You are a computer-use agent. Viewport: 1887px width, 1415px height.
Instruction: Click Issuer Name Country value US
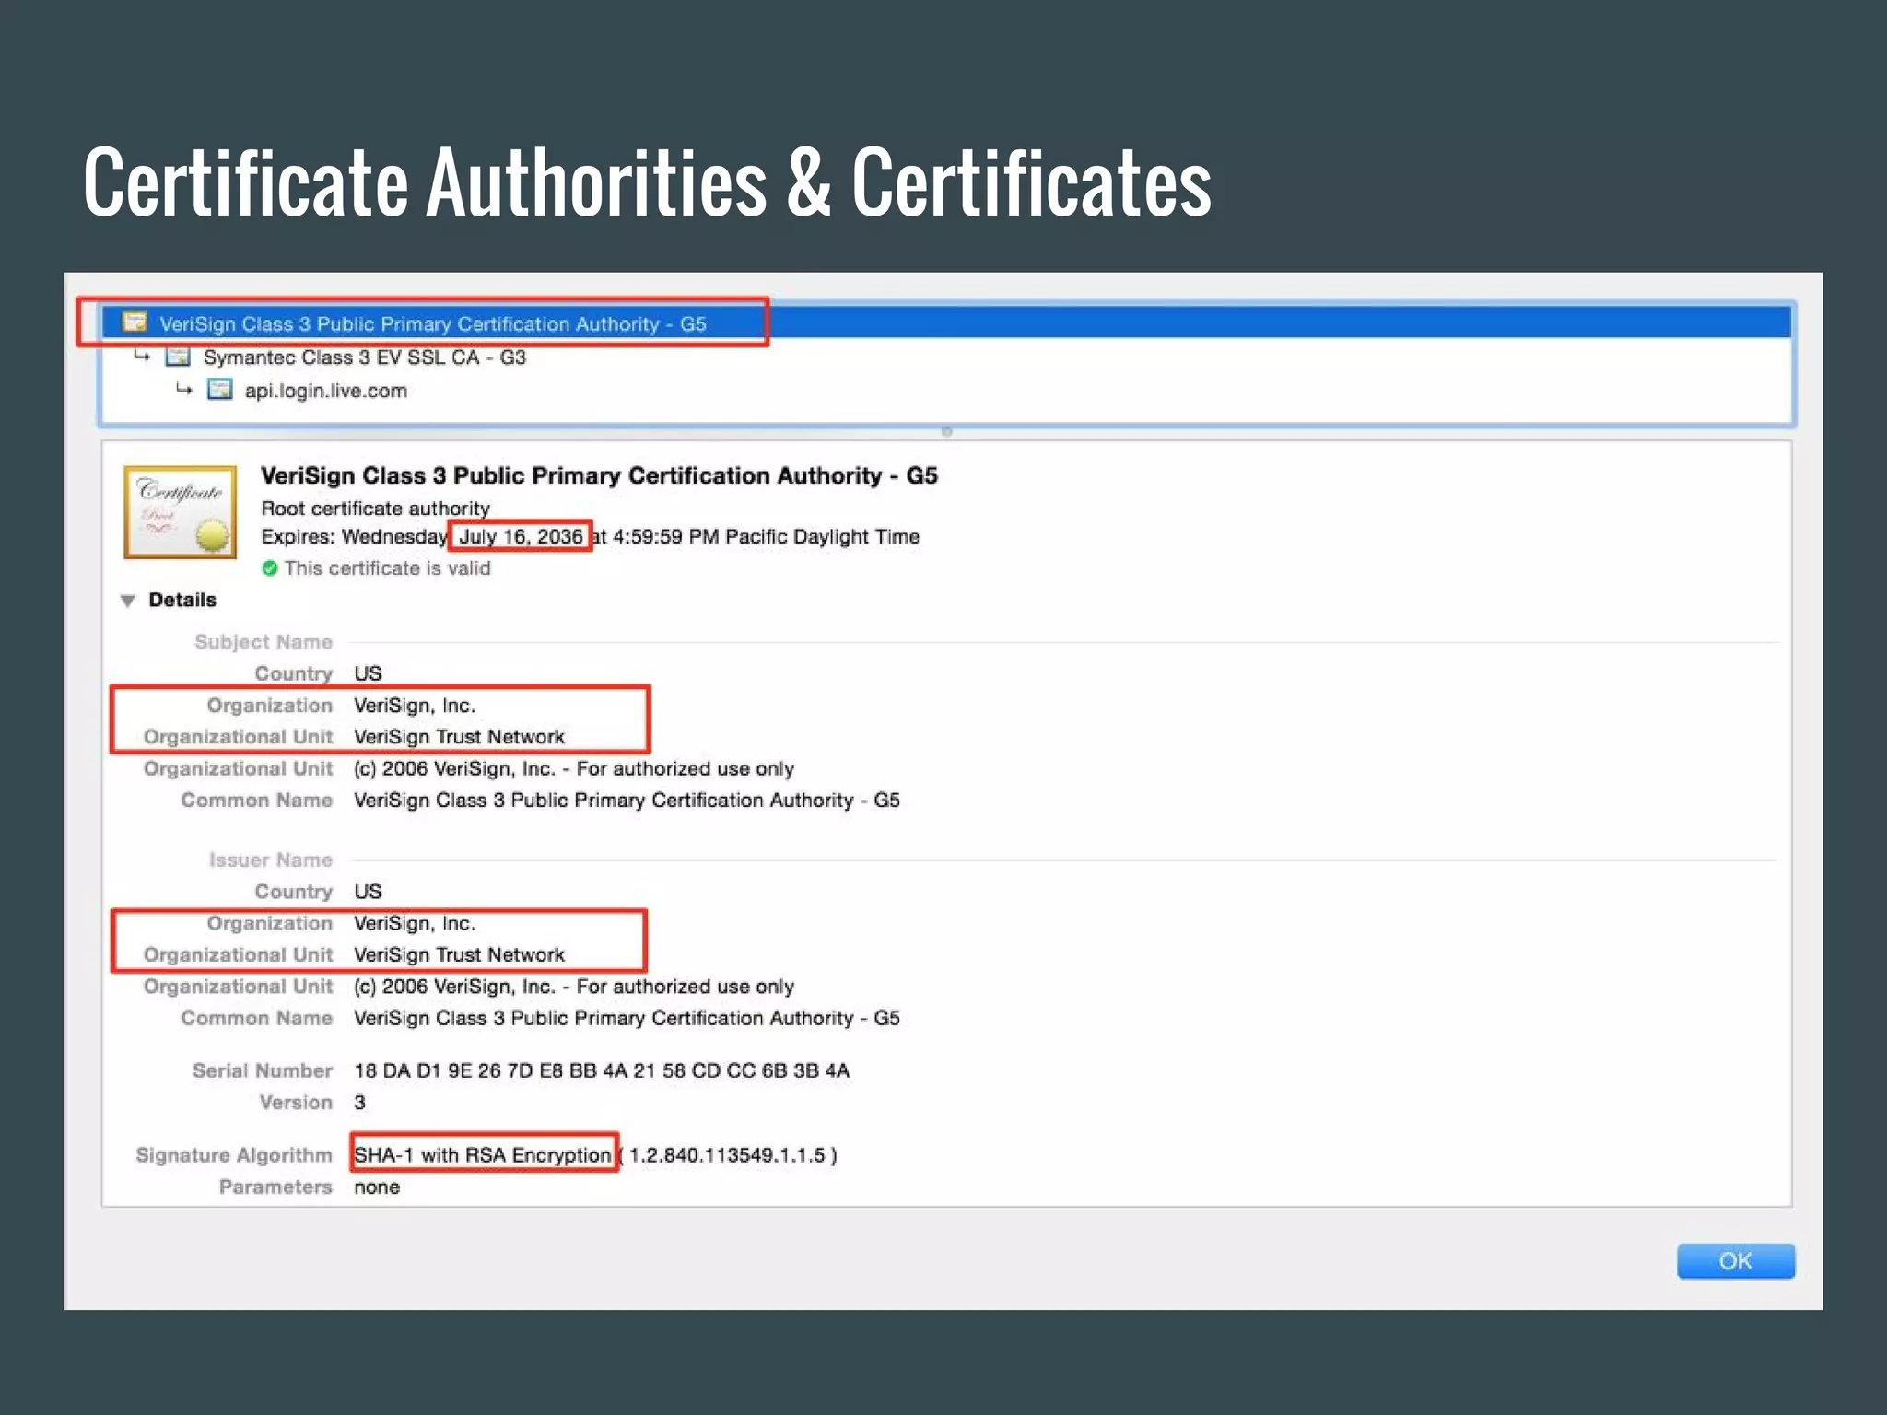click(368, 891)
